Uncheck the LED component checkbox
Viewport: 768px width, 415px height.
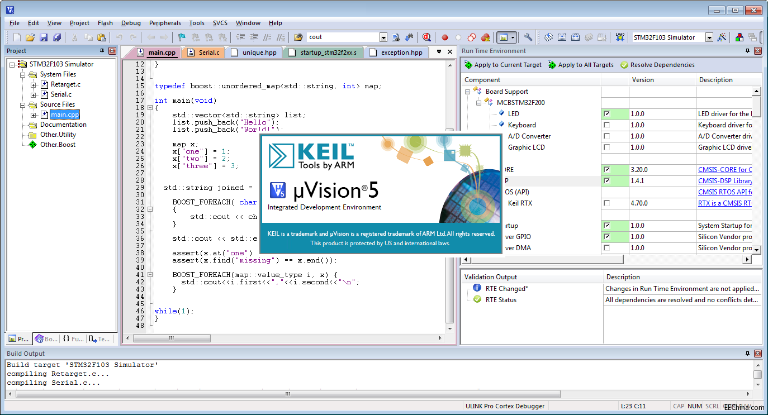coord(606,114)
